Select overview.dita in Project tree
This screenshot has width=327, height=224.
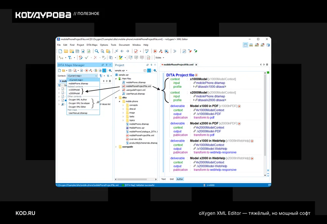(135, 139)
